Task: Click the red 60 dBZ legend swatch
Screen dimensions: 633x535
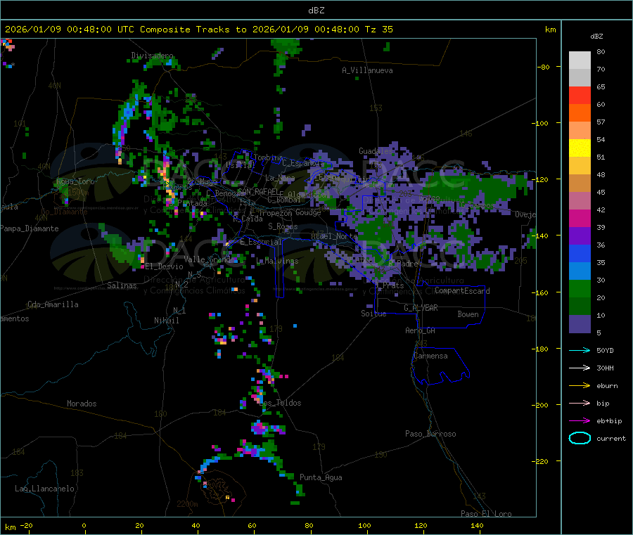Action: tap(580, 95)
